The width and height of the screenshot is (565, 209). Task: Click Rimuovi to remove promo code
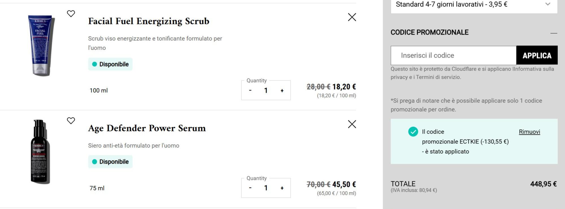click(529, 132)
